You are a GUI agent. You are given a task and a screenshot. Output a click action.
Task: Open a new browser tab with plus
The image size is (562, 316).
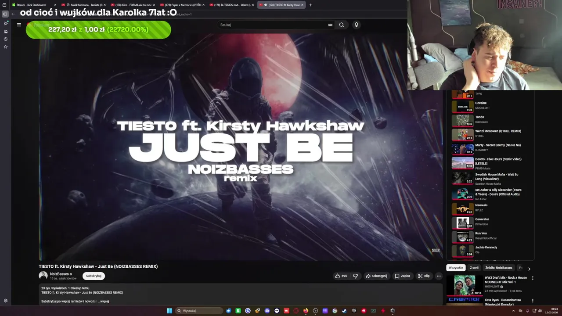coord(310,5)
